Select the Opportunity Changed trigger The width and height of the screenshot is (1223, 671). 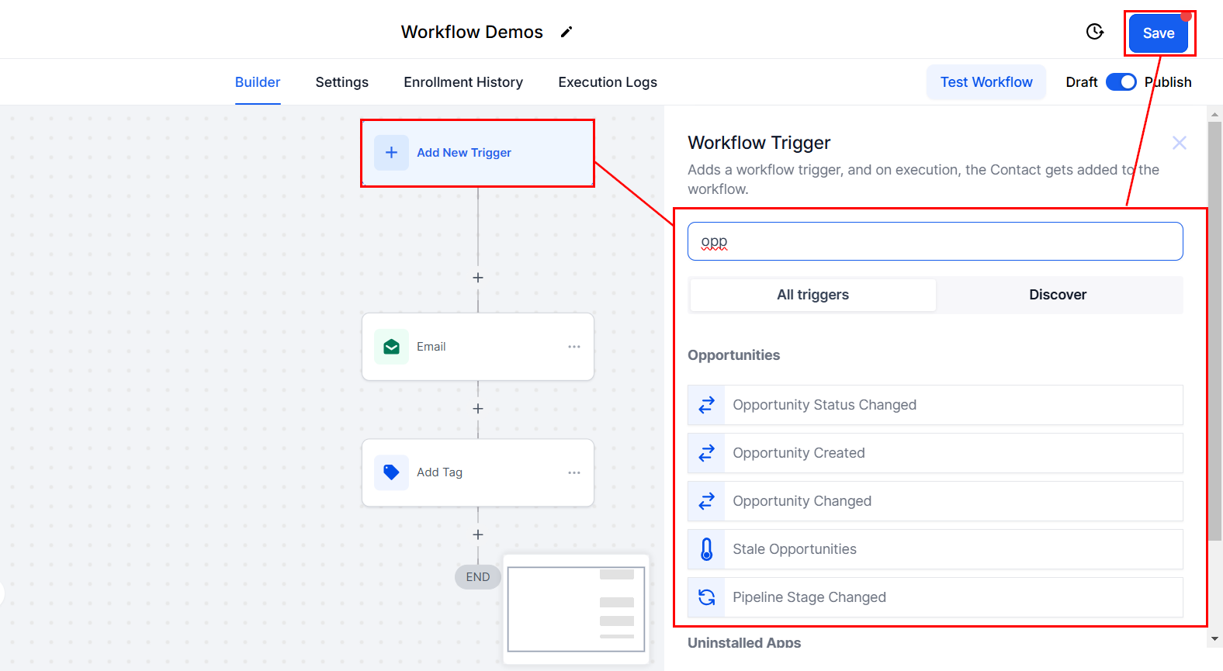point(935,501)
